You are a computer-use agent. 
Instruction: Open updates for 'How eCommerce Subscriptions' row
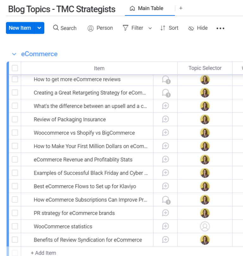pyautogui.click(x=165, y=200)
